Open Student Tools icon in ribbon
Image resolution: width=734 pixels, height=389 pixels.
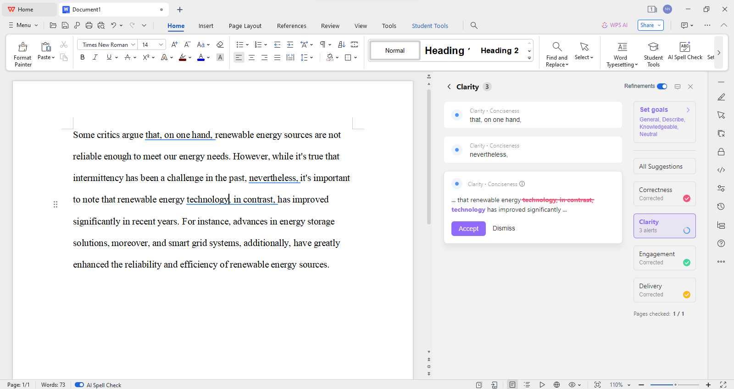(653, 47)
